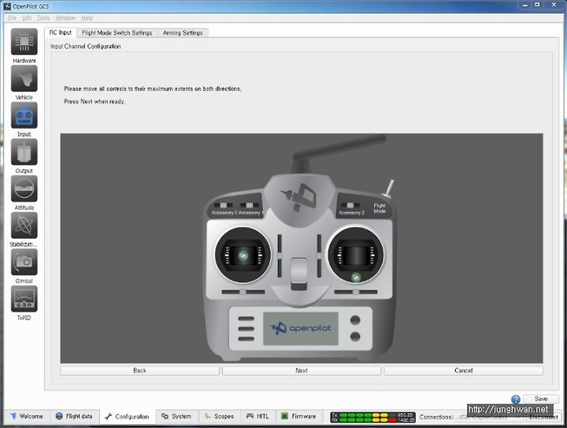The height and width of the screenshot is (428, 567).
Task: Click the left stick on the transmitter
Action: coord(243,255)
